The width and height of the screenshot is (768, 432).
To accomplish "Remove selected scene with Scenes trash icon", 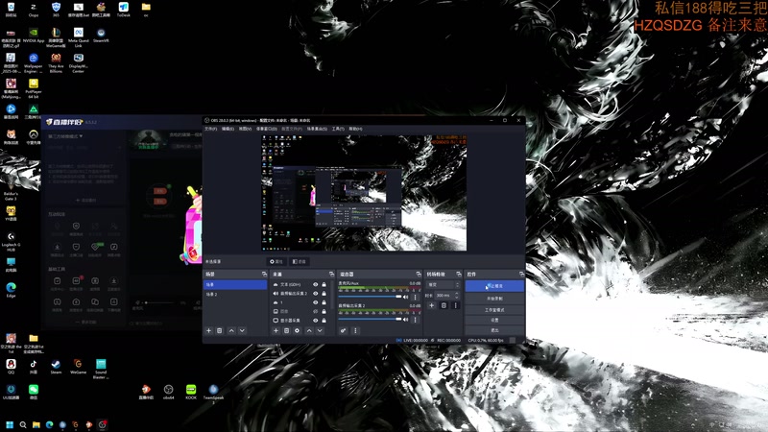I will coord(220,330).
